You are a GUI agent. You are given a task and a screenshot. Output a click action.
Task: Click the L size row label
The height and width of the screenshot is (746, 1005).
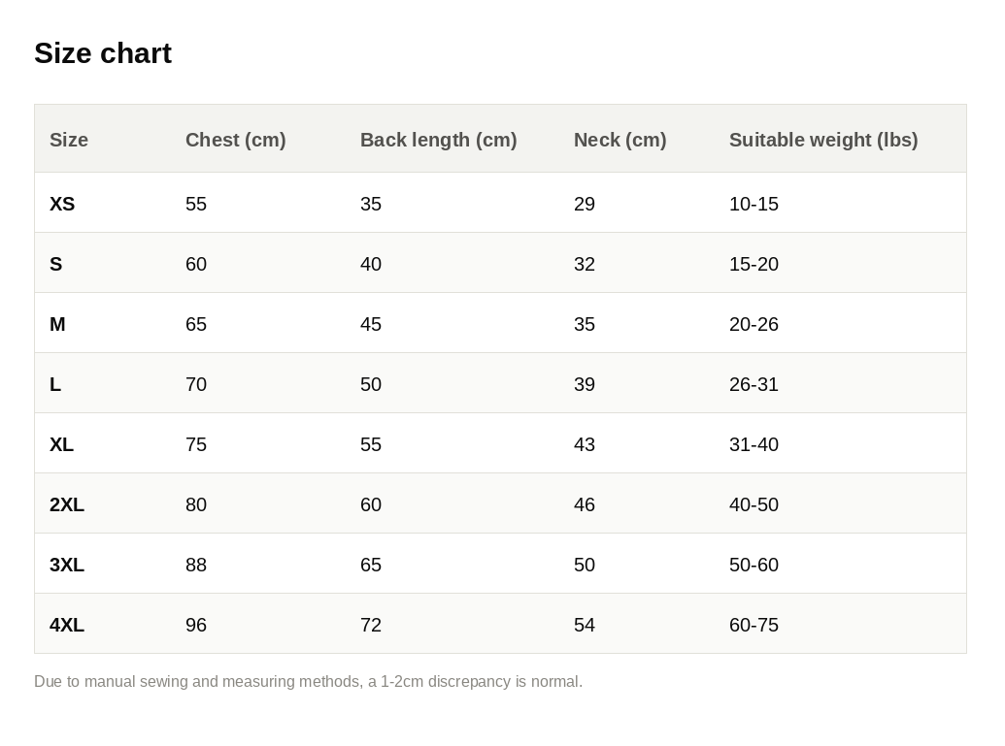pos(55,384)
